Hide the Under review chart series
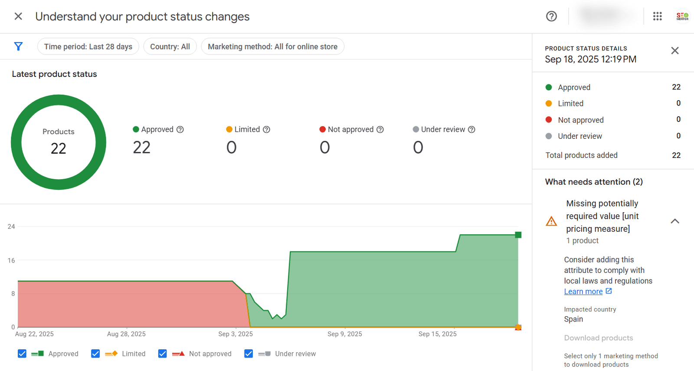 249,354
